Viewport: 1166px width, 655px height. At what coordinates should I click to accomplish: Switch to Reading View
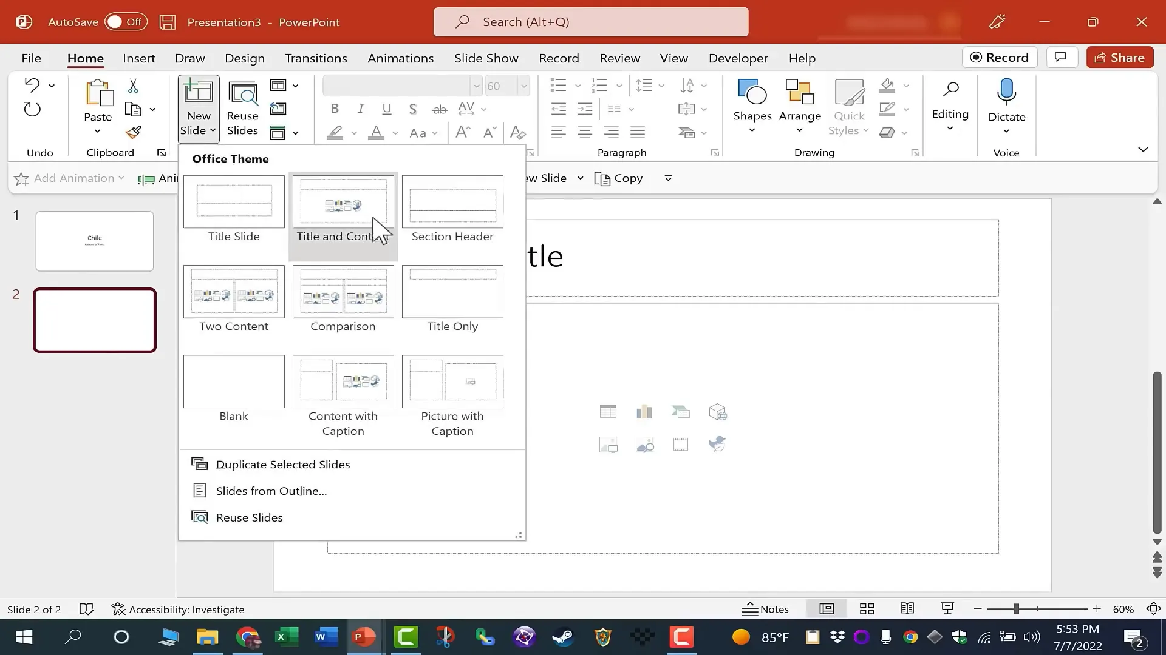(907, 609)
